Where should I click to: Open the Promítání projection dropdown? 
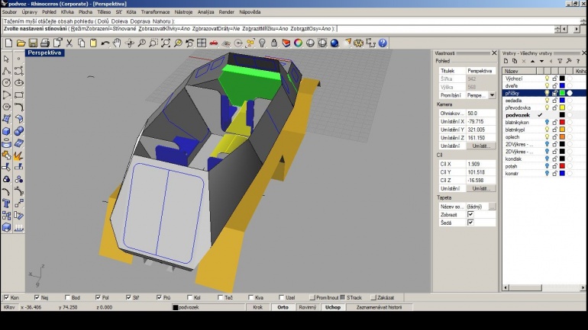[492, 95]
